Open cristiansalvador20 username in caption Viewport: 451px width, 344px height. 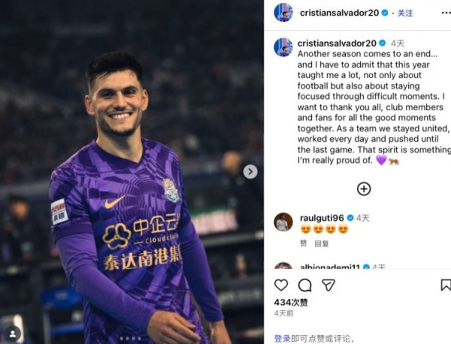[x=337, y=44]
